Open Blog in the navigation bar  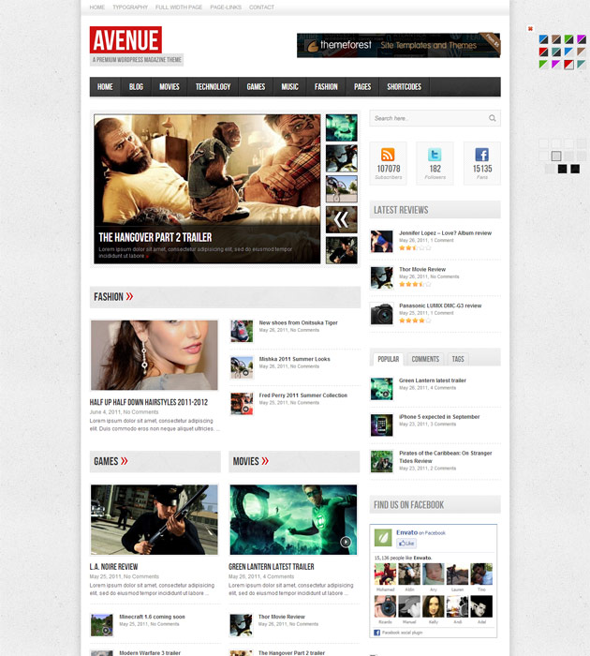136,86
